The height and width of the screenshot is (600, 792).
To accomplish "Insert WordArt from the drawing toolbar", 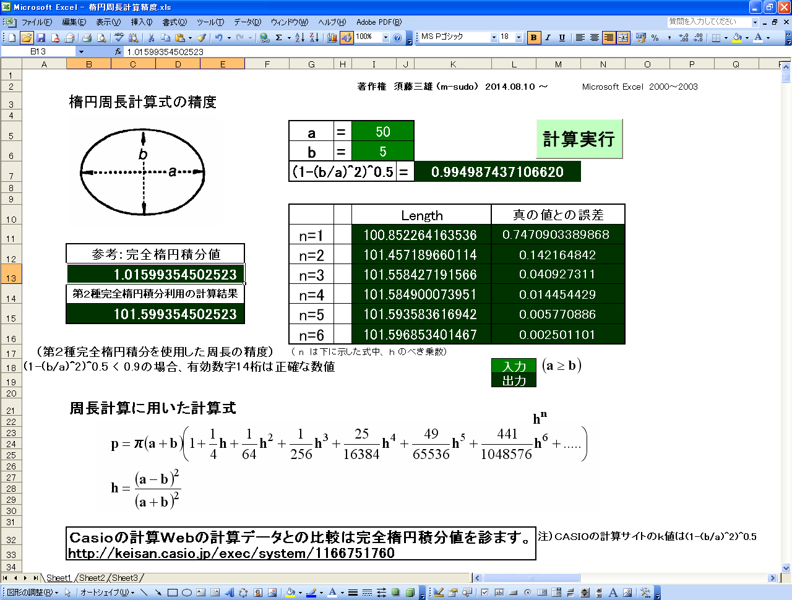I will click(x=228, y=593).
